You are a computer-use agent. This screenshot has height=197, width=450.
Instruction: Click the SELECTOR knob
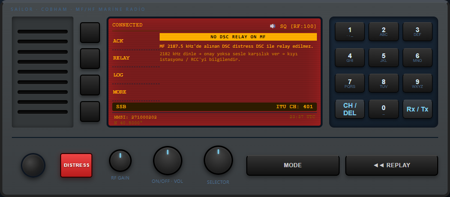(x=218, y=160)
